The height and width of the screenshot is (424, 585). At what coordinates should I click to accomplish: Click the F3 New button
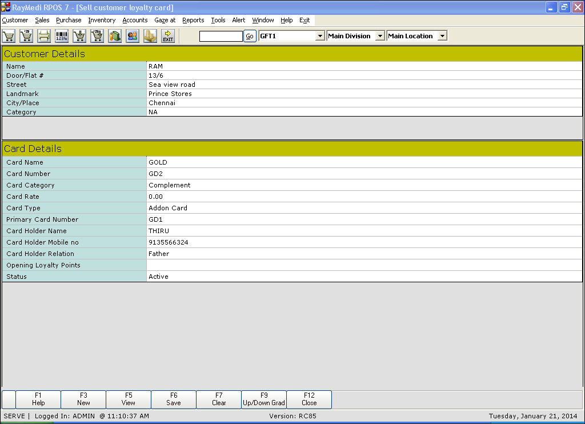click(83, 399)
